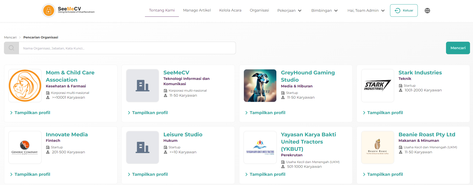Click the Beanie Roast coffee bean logo
473x185 pixels.
pyautogui.click(x=378, y=148)
